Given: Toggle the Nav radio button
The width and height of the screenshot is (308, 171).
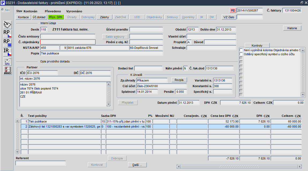Looking at the screenshot, I should coord(3,10).
